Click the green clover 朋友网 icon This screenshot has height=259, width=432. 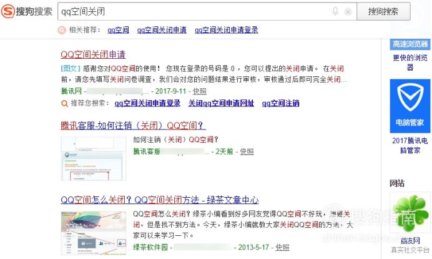[x=410, y=213]
